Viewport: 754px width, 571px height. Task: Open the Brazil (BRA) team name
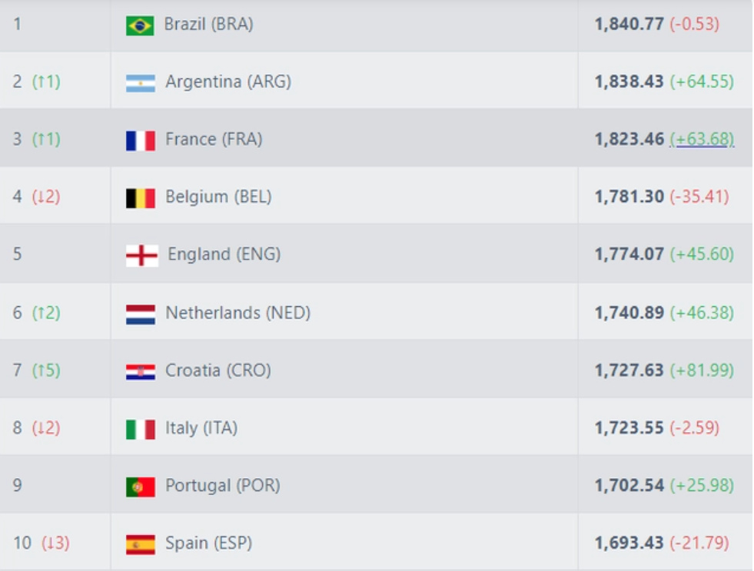tap(209, 24)
